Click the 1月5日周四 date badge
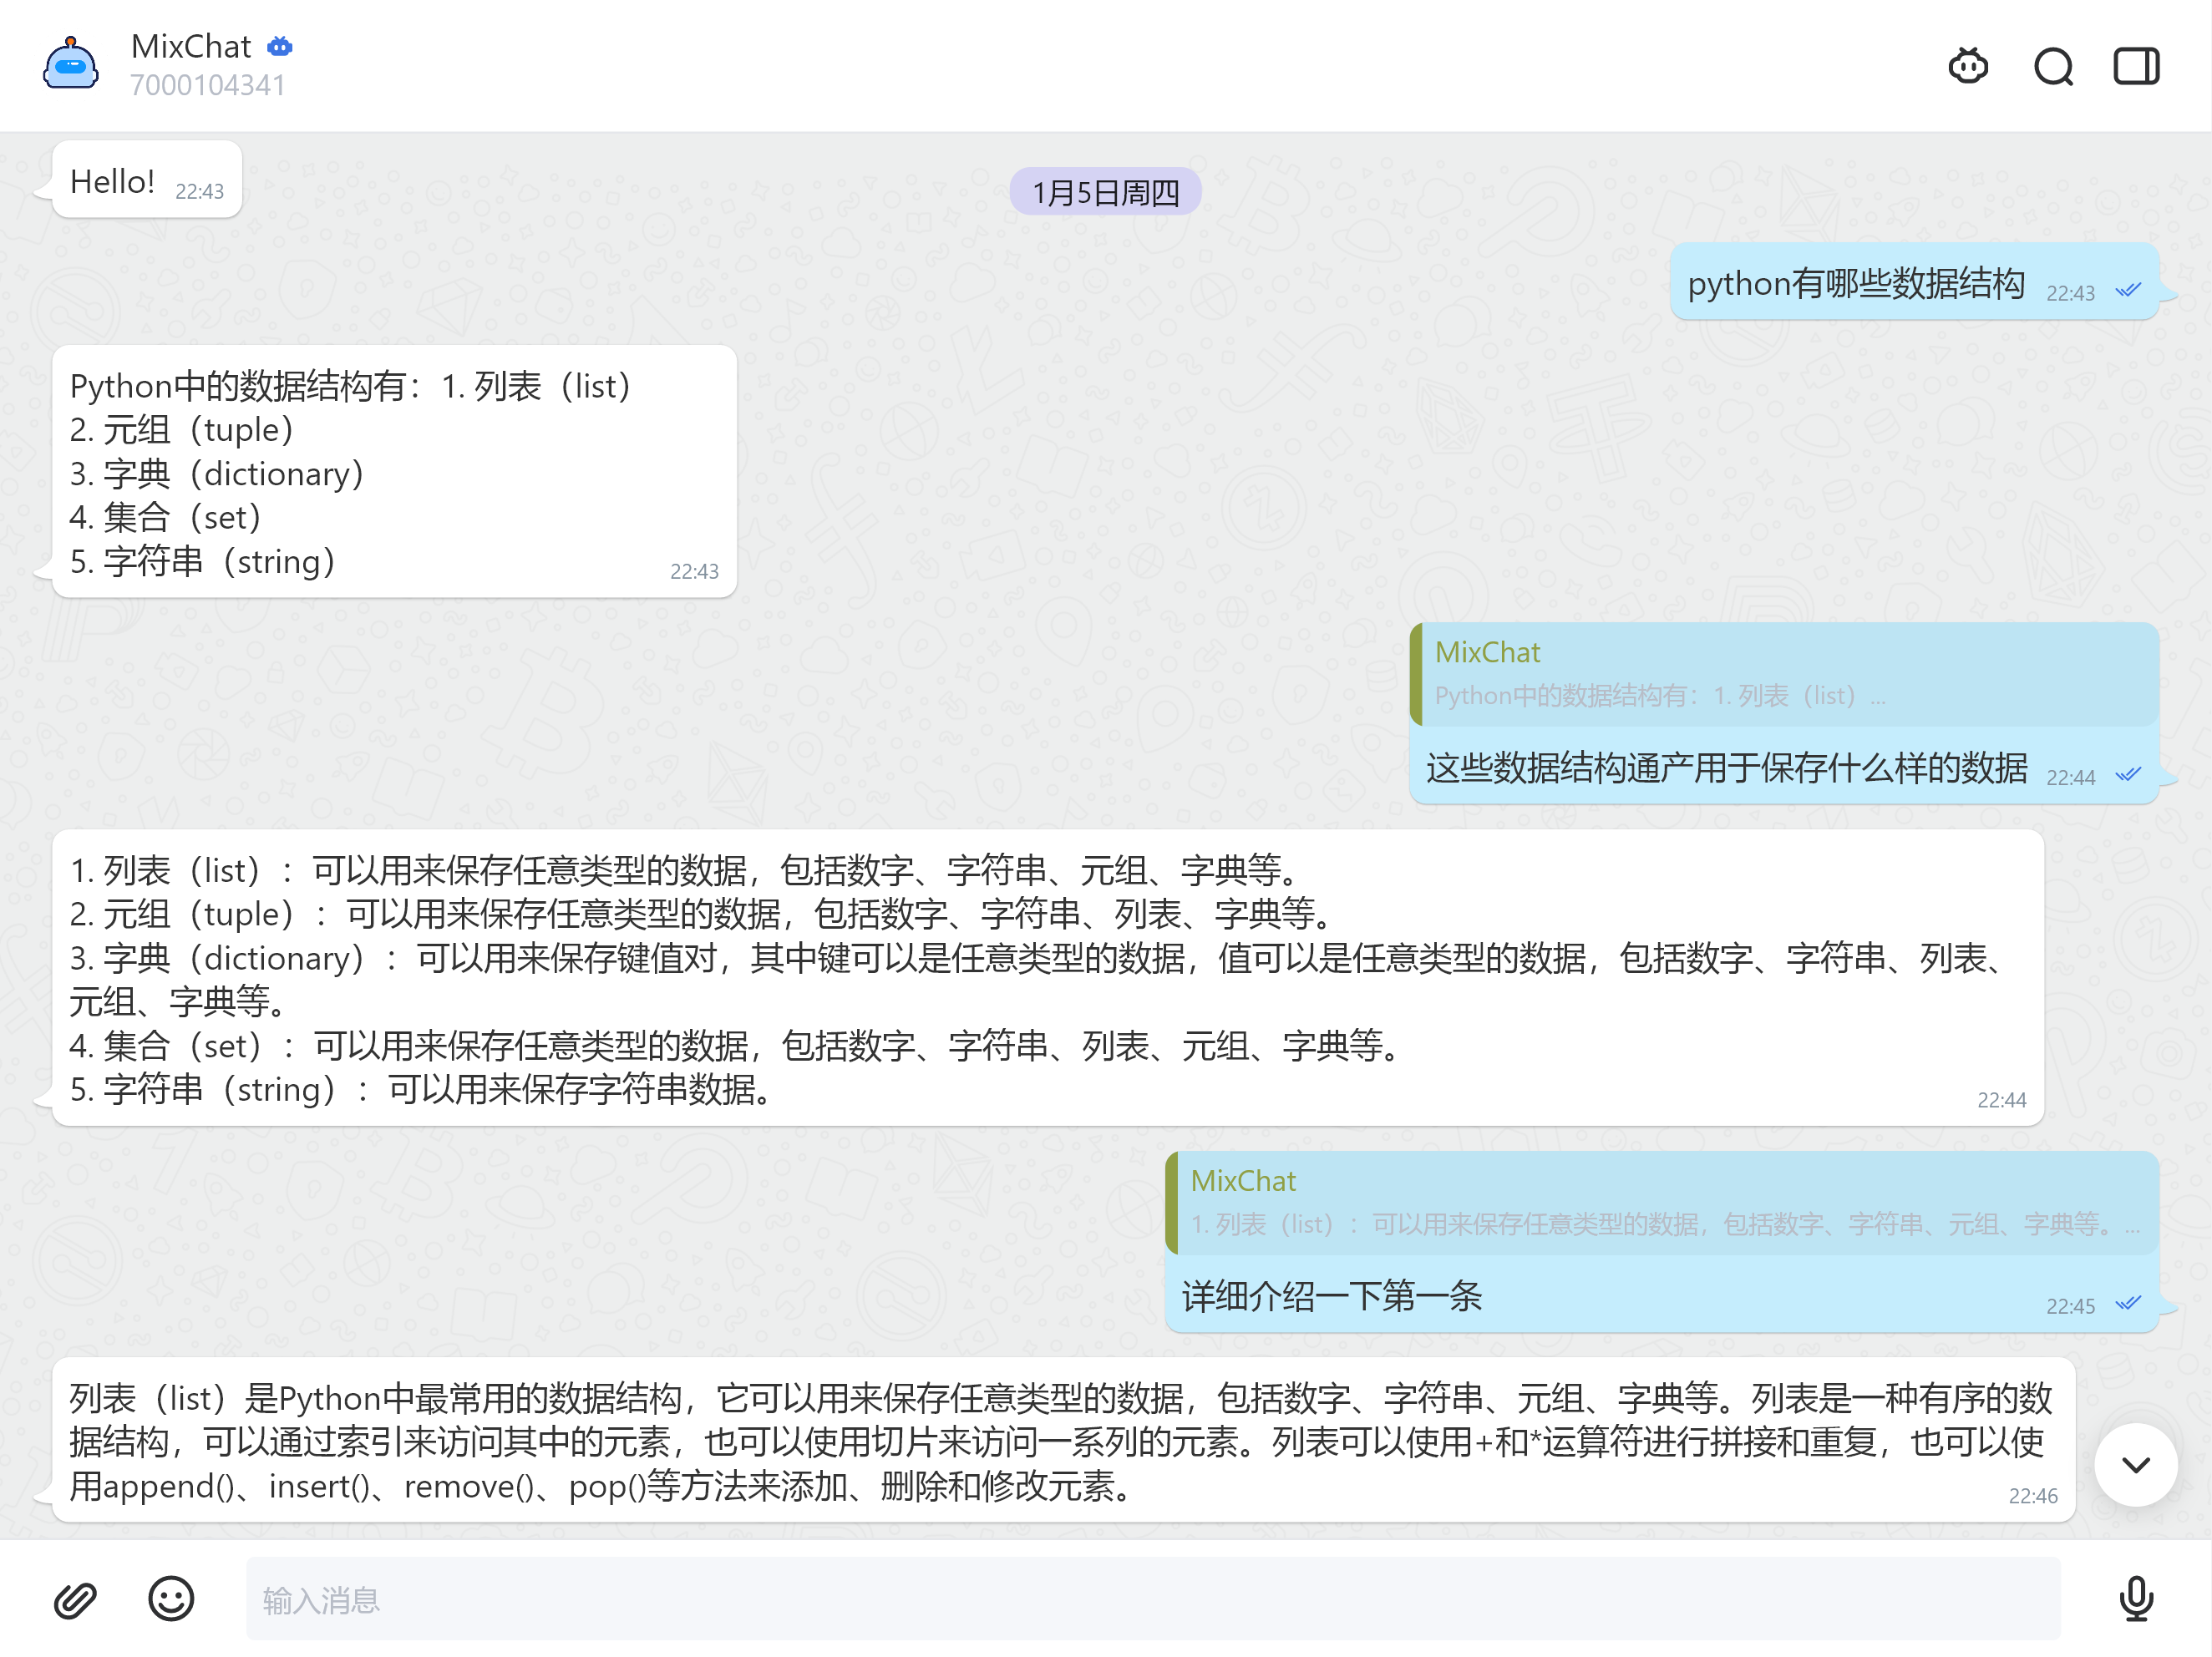 1105,192
